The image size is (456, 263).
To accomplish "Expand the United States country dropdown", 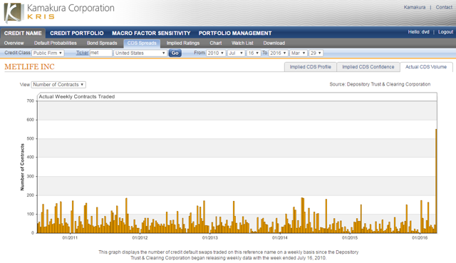I will (140, 53).
